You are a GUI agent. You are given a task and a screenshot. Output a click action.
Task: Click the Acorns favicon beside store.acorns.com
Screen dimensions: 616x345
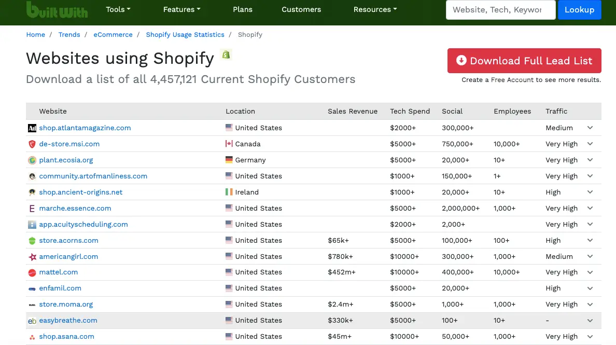click(x=32, y=240)
